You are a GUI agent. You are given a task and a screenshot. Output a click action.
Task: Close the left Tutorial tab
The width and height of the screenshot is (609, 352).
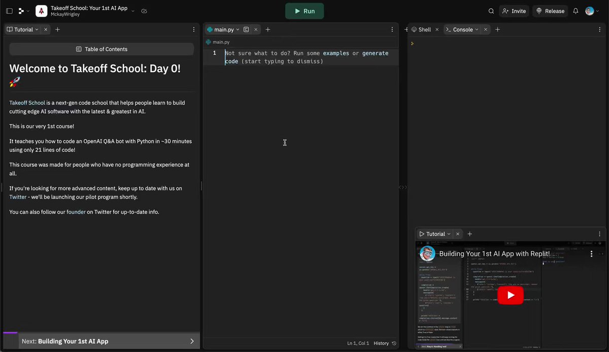(46, 29)
